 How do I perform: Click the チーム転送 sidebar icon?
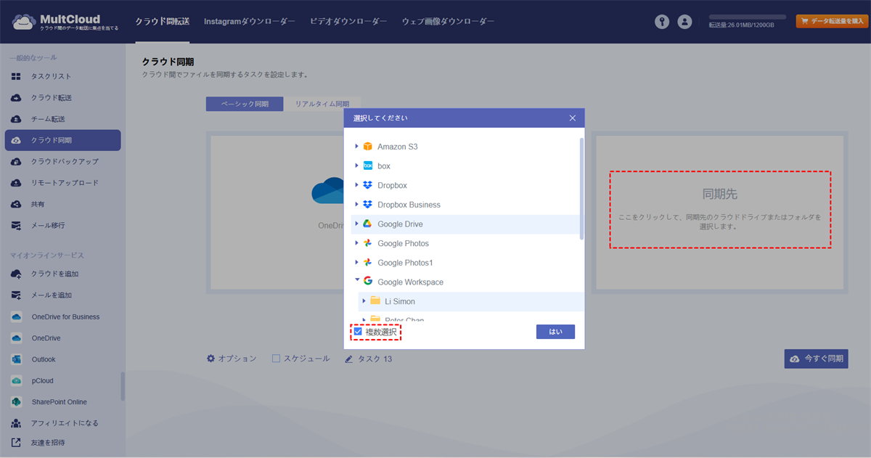(x=16, y=119)
